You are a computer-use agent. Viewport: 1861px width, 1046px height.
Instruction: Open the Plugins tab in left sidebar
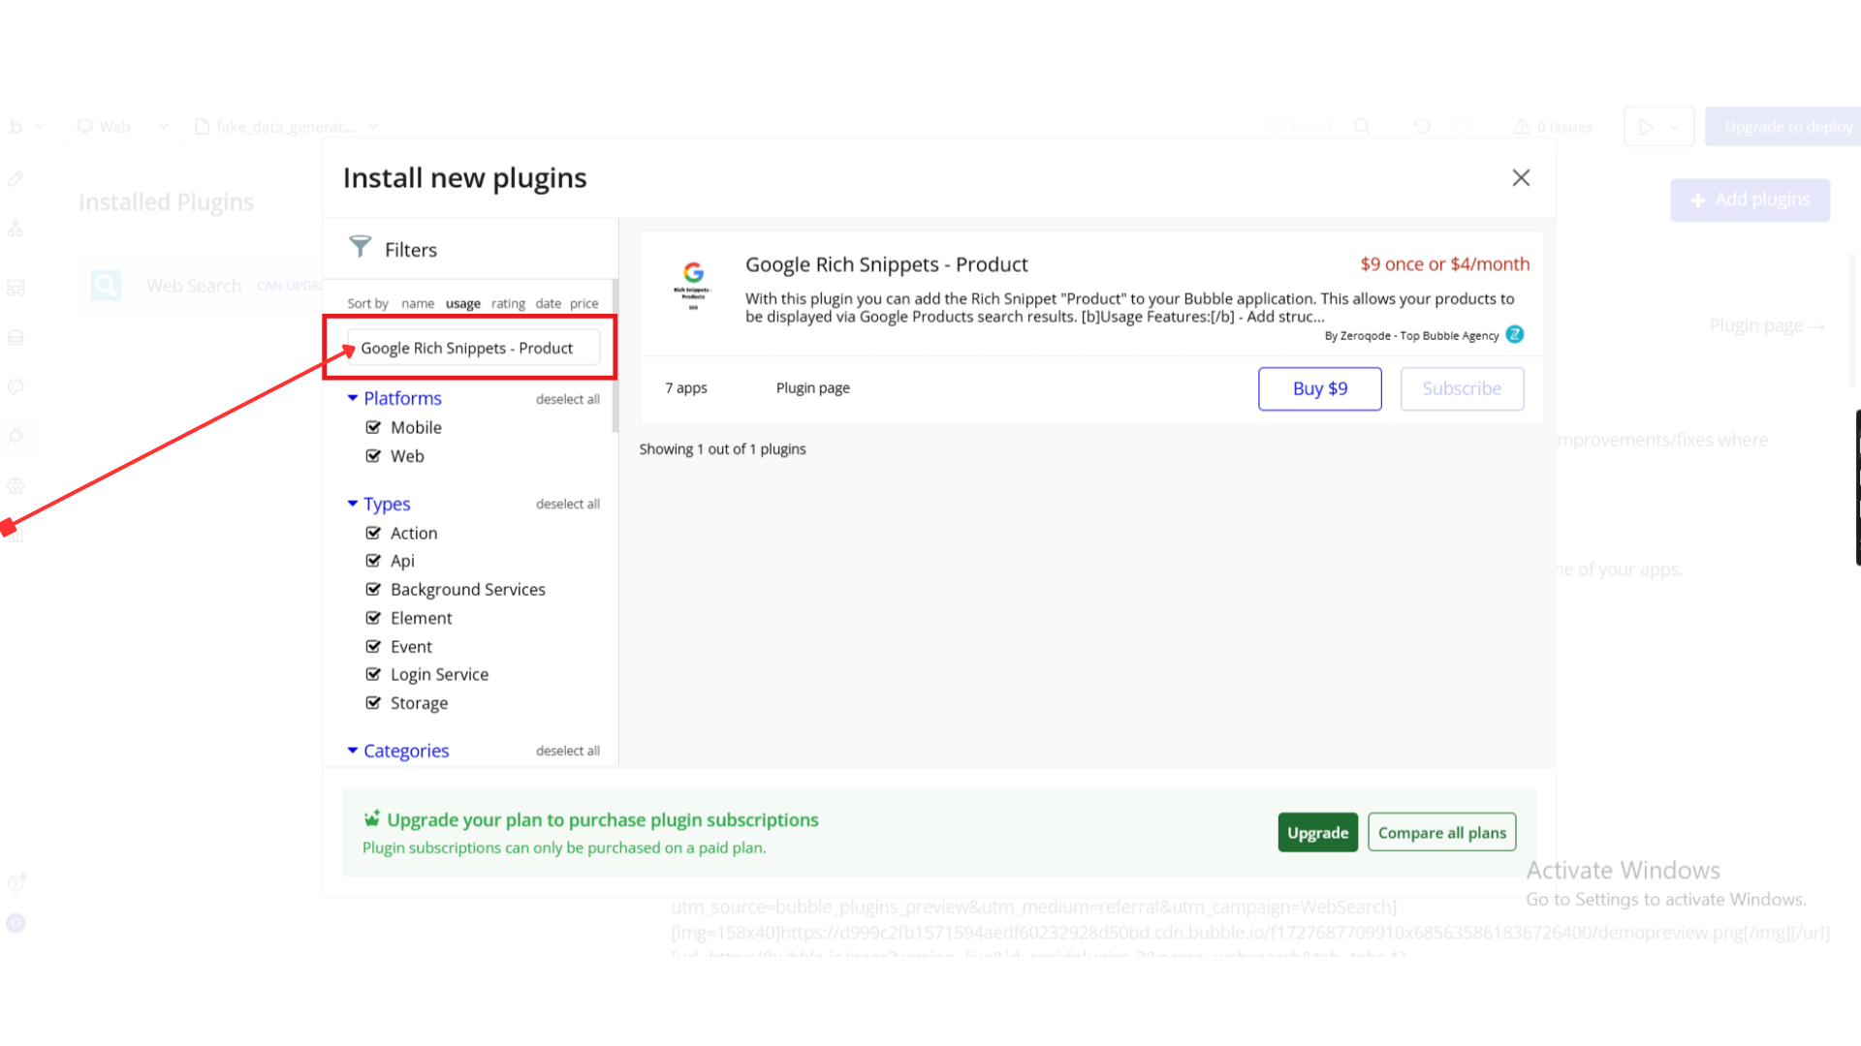click(x=16, y=437)
